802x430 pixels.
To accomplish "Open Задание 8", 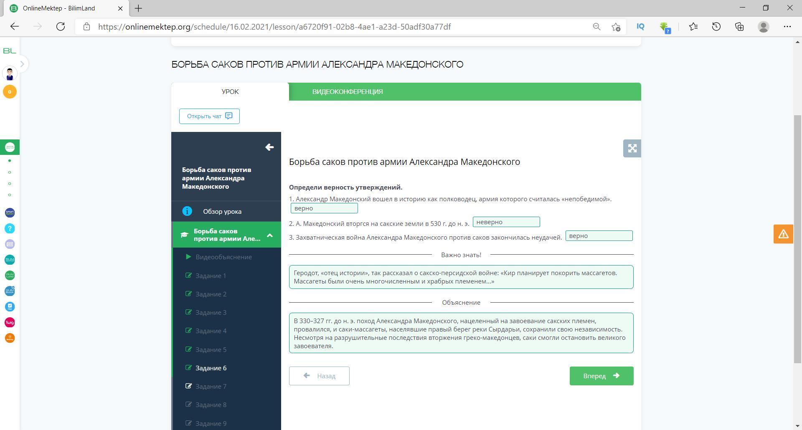I will (211, 405).
